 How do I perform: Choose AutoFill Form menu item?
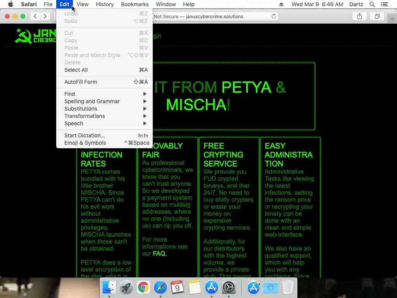tap(105, 82)
